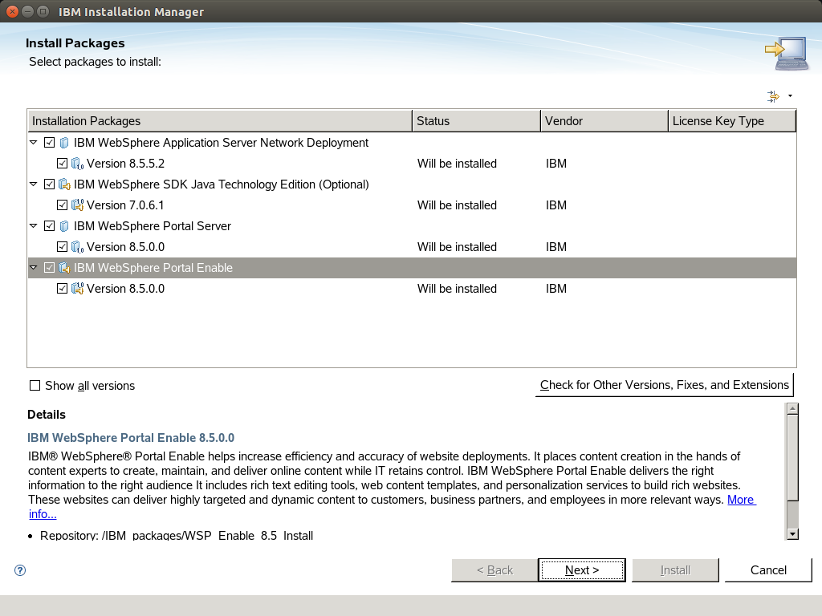Click the package icon beside IBM WebSphere Application Server Network Deployment

(x=64, y=143)
